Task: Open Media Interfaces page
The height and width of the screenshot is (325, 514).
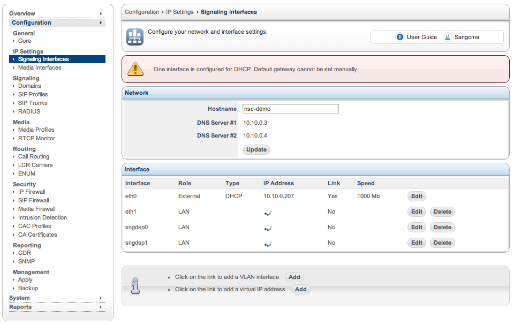Action: 40,67
